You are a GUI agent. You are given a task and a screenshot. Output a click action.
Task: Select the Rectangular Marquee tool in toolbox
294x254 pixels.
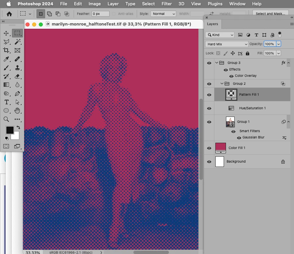pos(17,33)
